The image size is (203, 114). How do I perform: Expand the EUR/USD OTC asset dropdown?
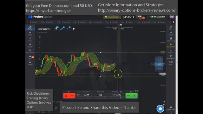pyautogui.click(x=45, y=29)
